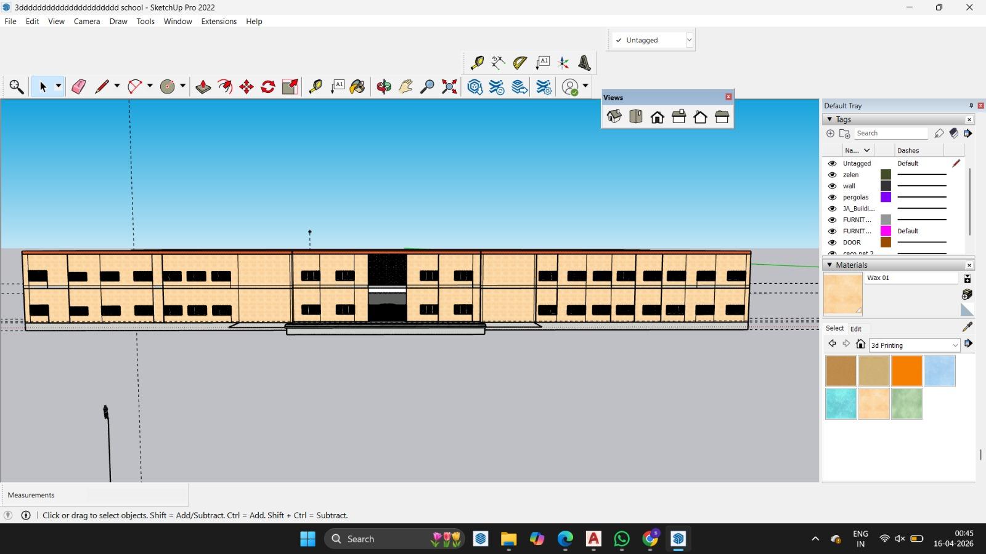The height and width of the screenshot is (554, 986).
Task: Choose the Move tool
Action: (246, 87)
